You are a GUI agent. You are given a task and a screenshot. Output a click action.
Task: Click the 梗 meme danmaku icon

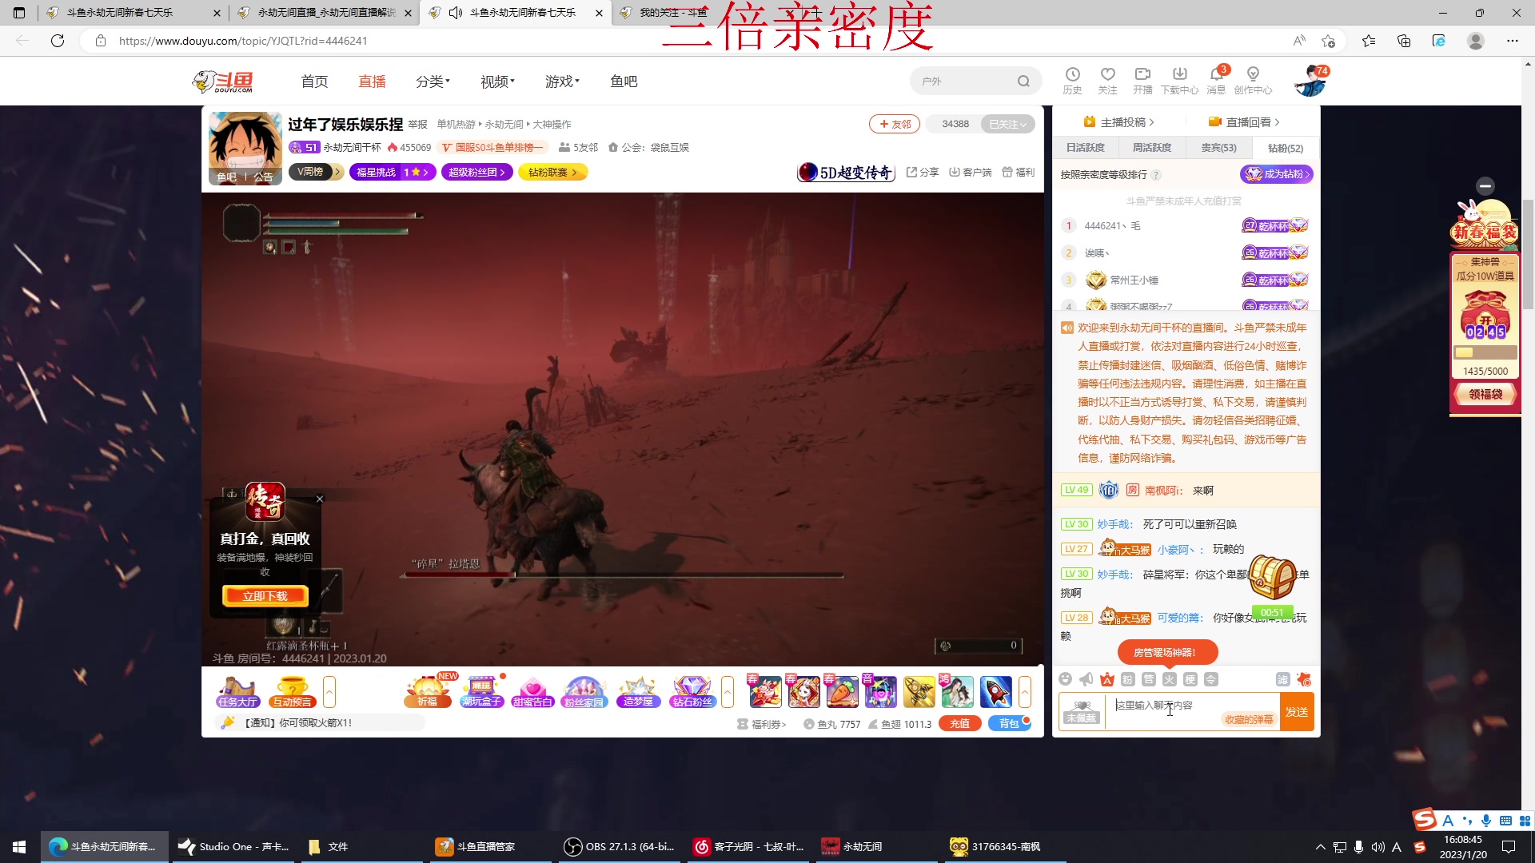click(x=1190, y=679)
